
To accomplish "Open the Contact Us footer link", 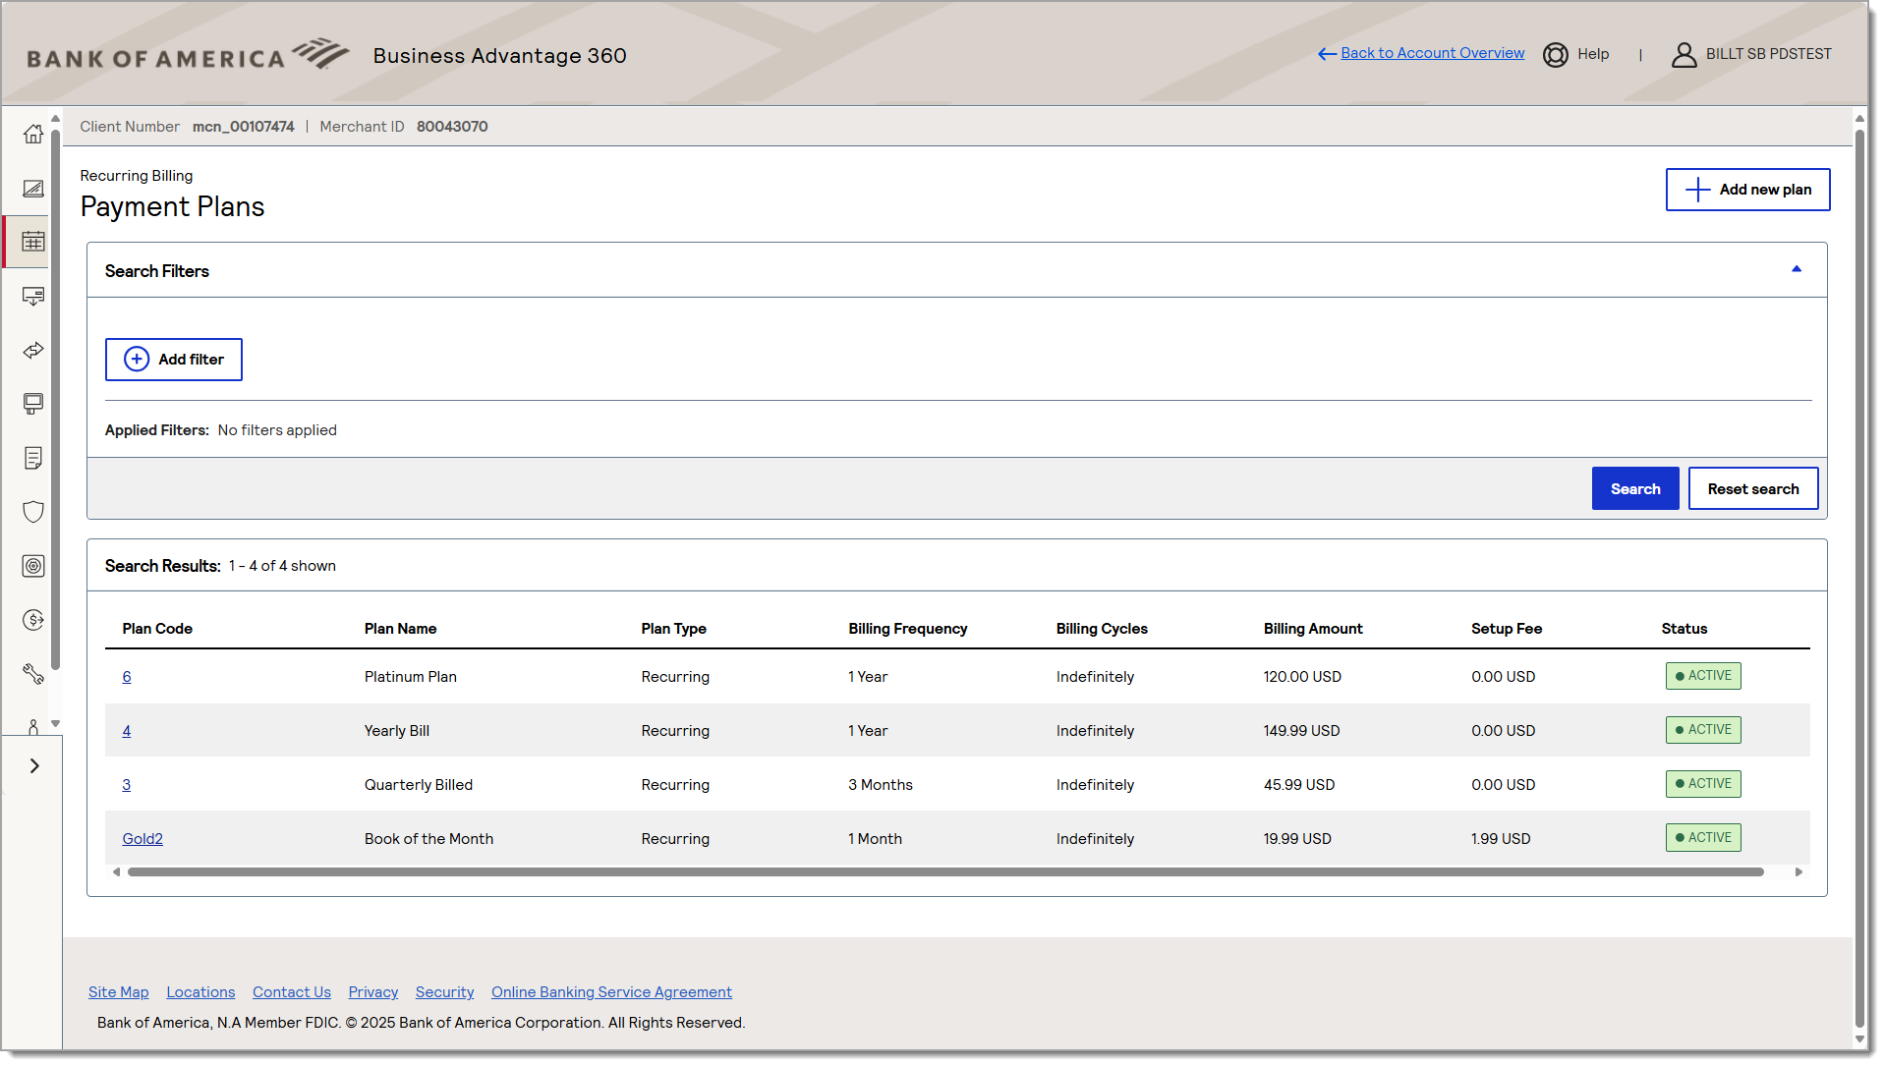I will 292,992.
